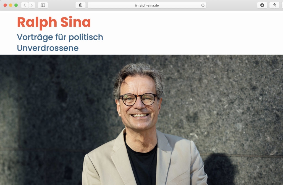Close the Safari window with the red button
The width and height of the screenshot is (283, 185).
point(5,5)
